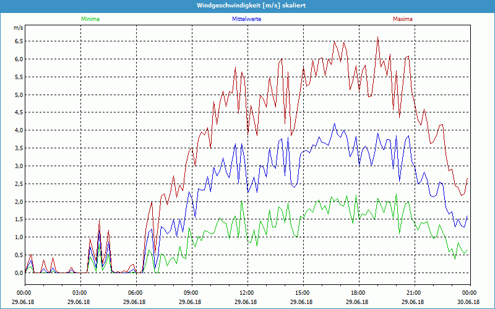Click the 06:00 time marker on the x-axis
Image resolution: width=495 pixels, height=309 pixels.
(135, 292)
